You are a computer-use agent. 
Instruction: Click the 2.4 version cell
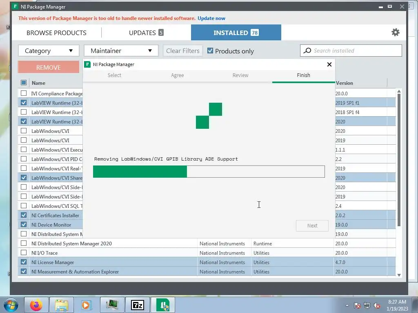[338, 206]
